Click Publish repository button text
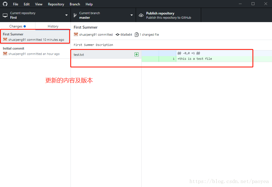The height and width of the screenshot is (187, 272). click(160, 13)
